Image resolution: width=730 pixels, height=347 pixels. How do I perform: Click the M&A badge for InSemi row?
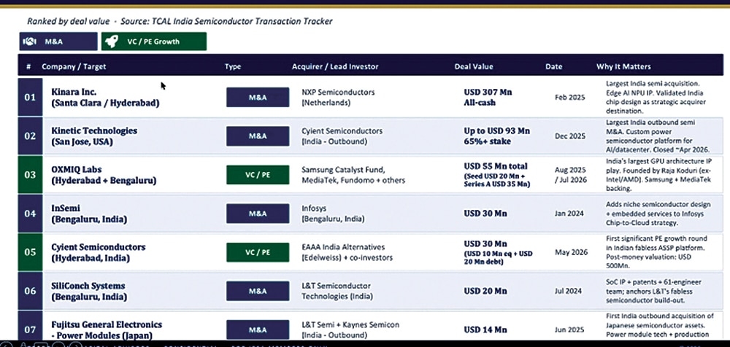tap(258, 214)
